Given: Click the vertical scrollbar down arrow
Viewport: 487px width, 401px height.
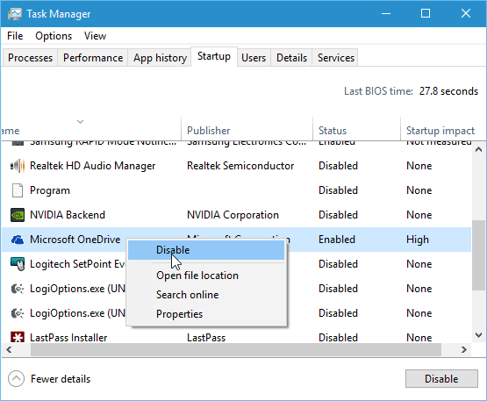Looking at the screenshot, I should point(478,335).
